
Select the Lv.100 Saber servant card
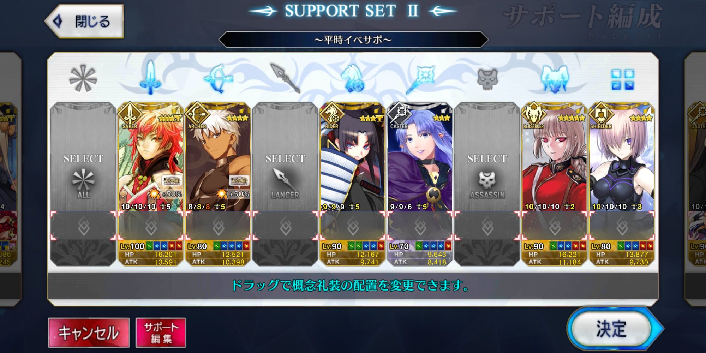click(150, 184)
